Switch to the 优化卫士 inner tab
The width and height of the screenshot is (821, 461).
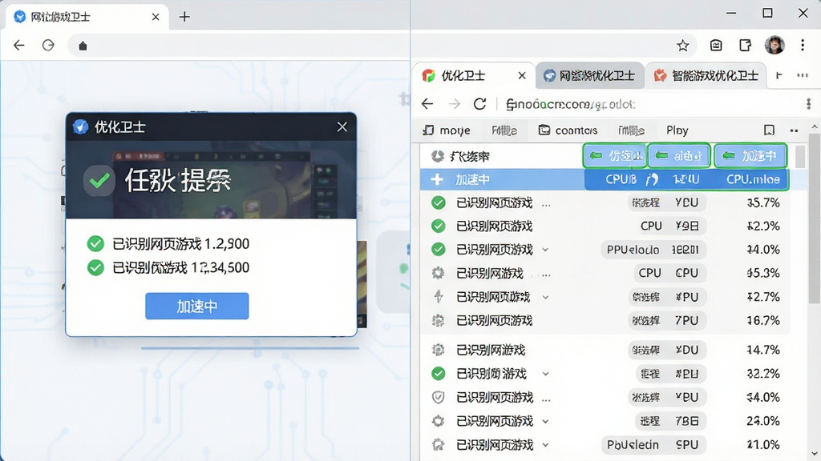point(473,76)
